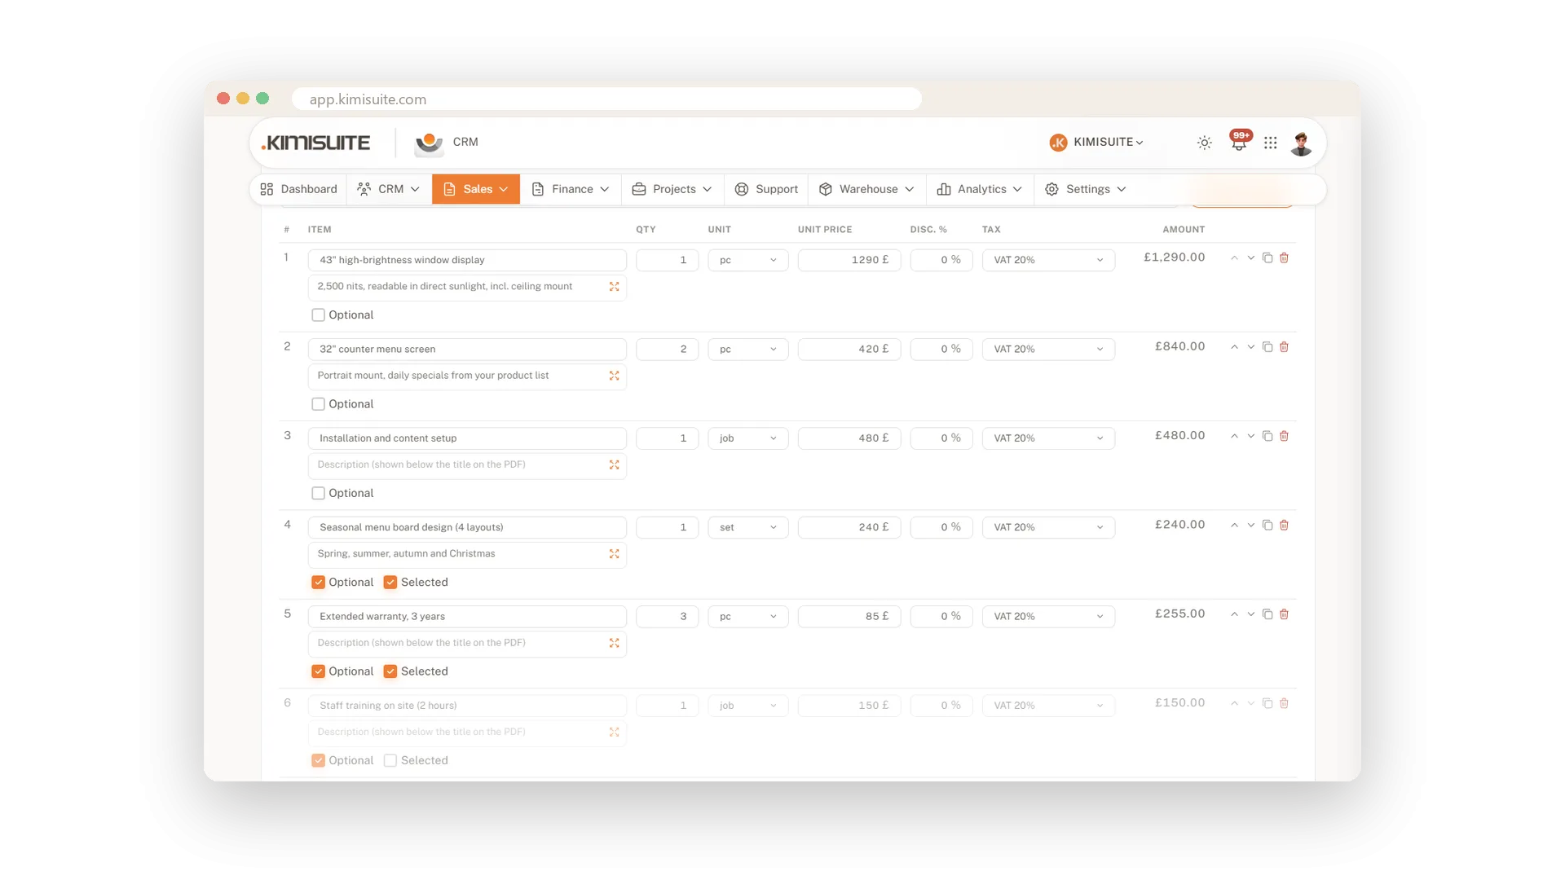The image size is (1565, 880).
Task: Expand description field for window display item
Action: click(x=614, y=286)
